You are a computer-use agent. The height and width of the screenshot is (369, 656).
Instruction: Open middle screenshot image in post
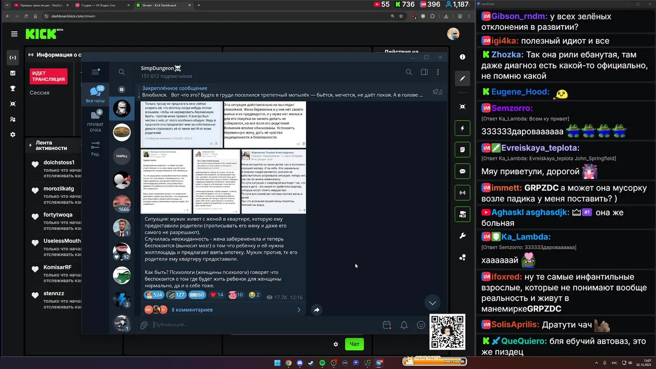click(x=216, y=181)
